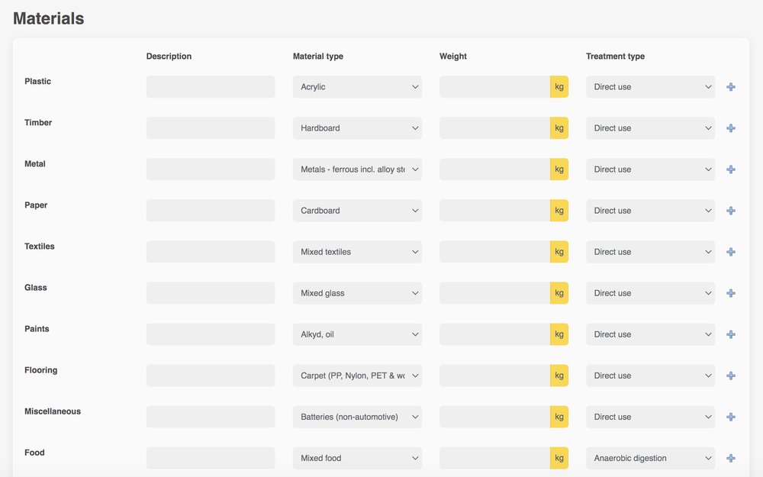The height and width of the screenshot is (477, 763).
Task: Focus the Miscellaneous weight field
Action: click(x=495, y=417)
